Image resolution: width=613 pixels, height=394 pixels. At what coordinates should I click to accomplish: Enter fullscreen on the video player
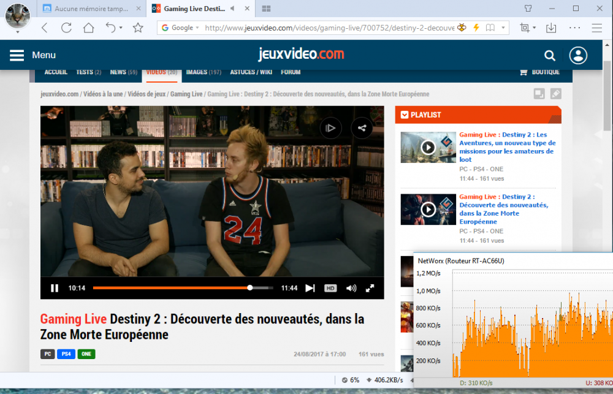(x=370, y=288)
